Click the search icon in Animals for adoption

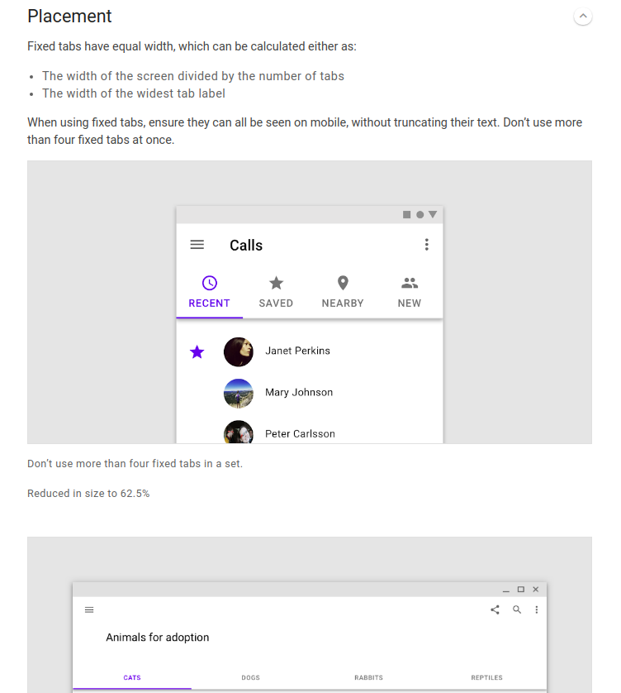[x=517, y=609]
